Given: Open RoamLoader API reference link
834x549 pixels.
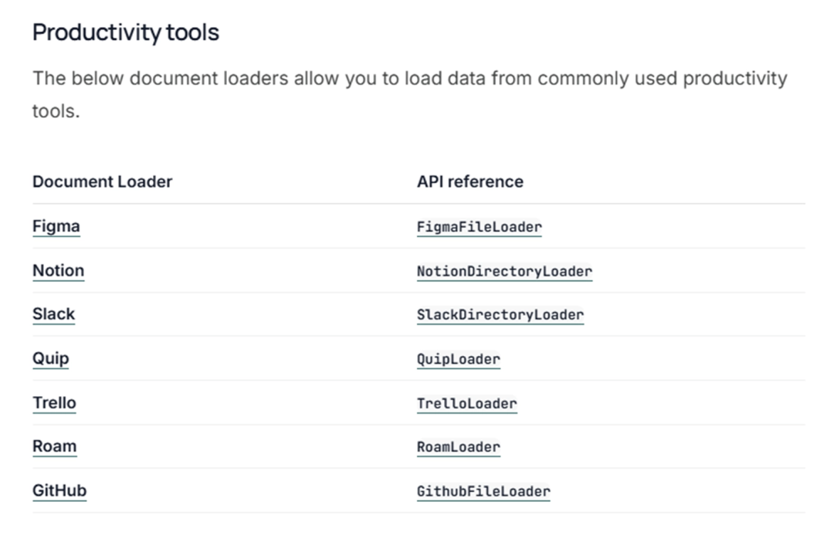Looking at the screenshot, I should [458, 447].
